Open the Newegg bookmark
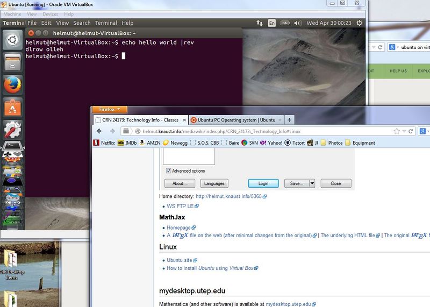Image resolution: width=430 pixels, height=307 pixels. 175,142
